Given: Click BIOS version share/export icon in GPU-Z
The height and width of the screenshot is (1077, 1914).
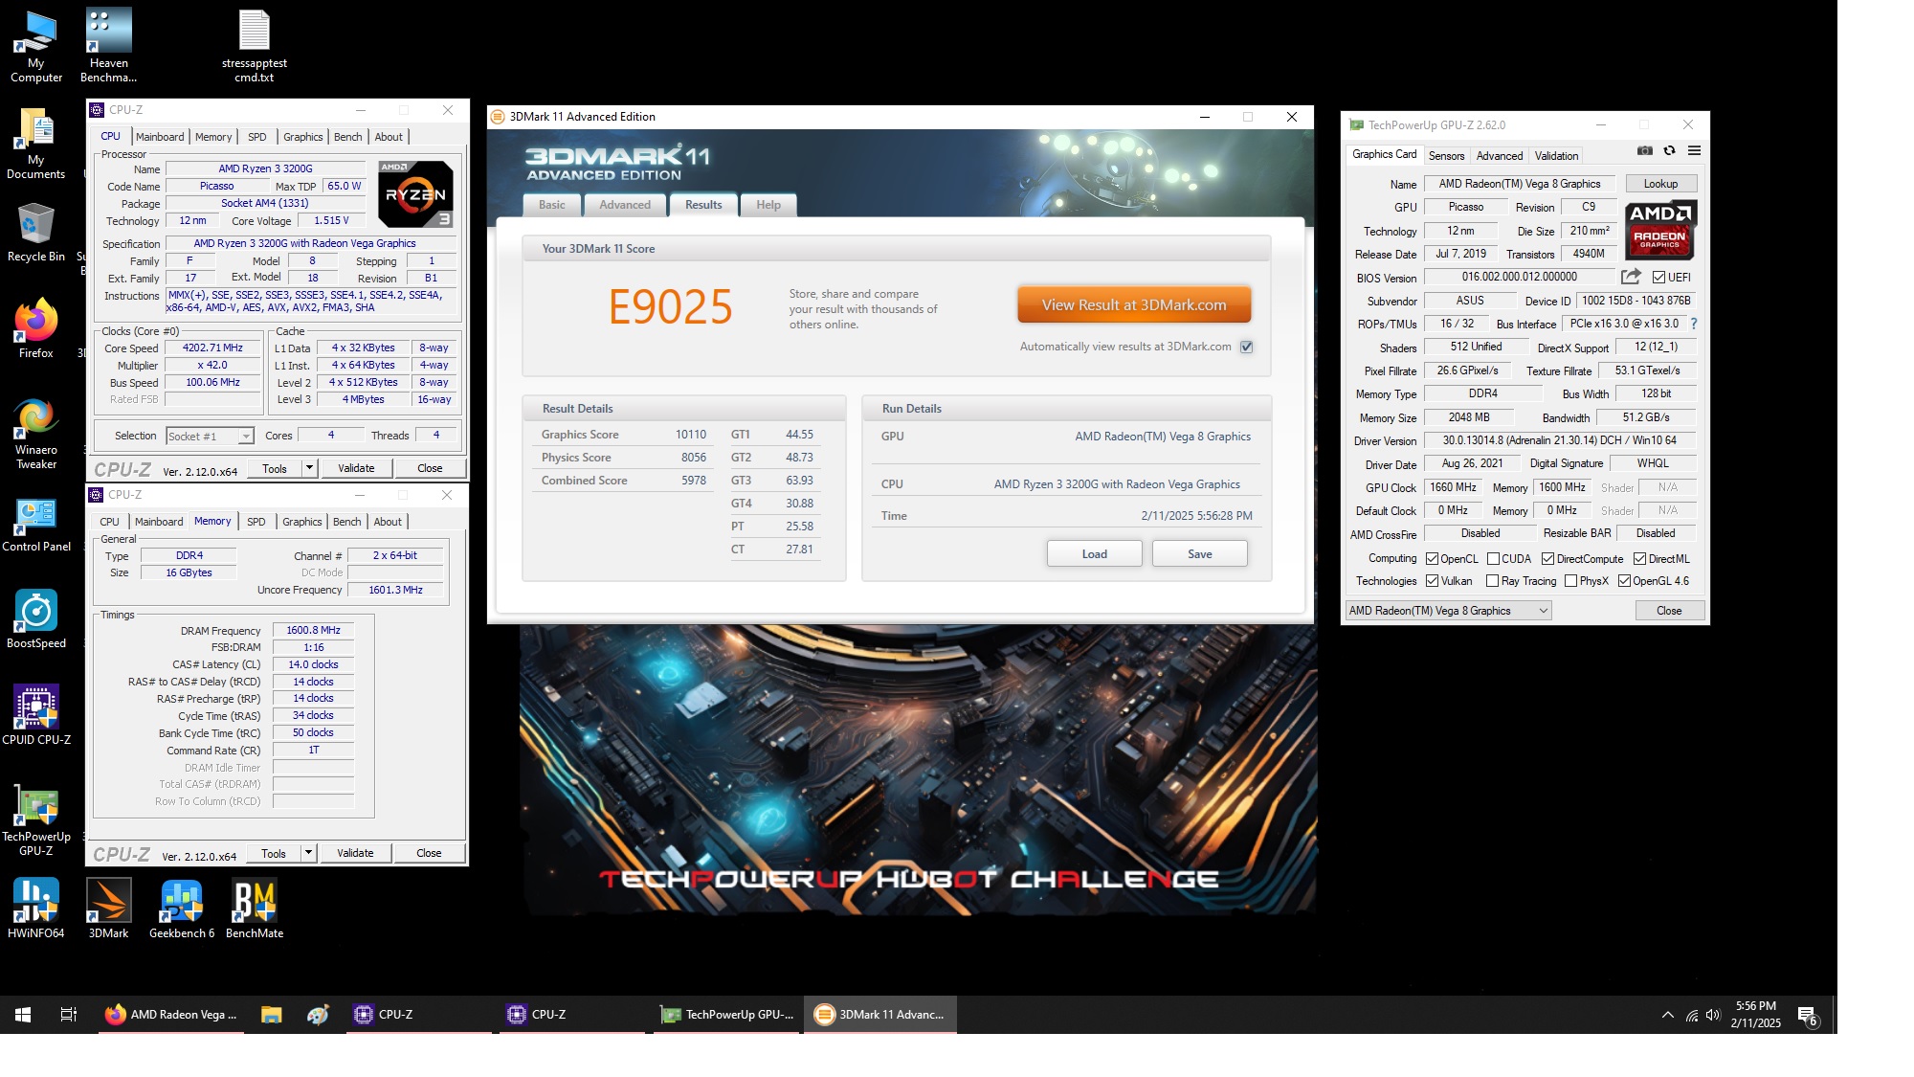Looking at the screenshot, I should click(1631, 277).
